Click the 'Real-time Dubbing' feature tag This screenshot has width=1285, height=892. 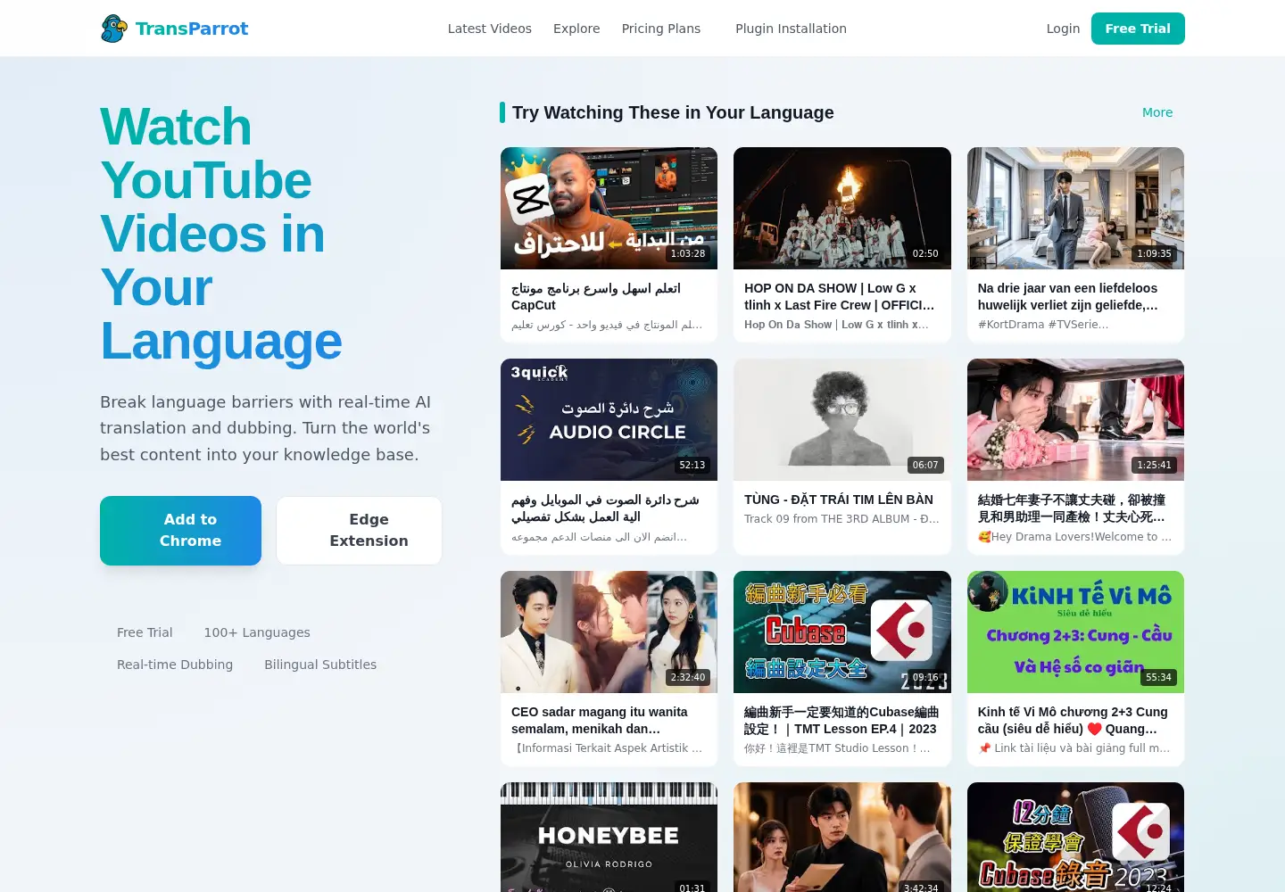pyautogui.click(x=175, y=665)
